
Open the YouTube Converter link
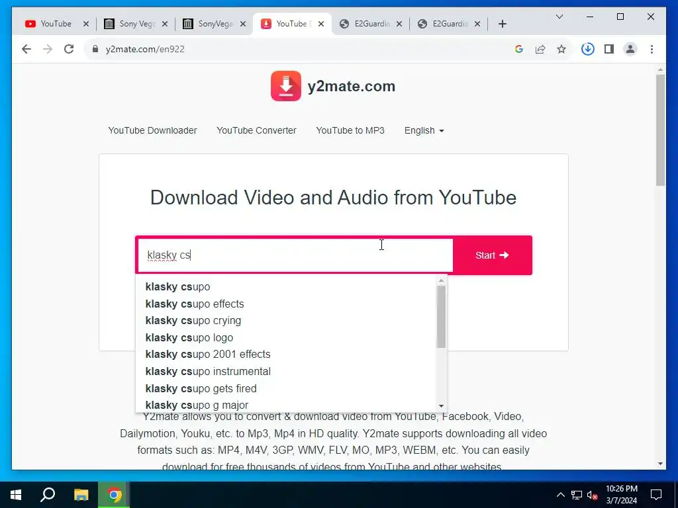point(256,130)
